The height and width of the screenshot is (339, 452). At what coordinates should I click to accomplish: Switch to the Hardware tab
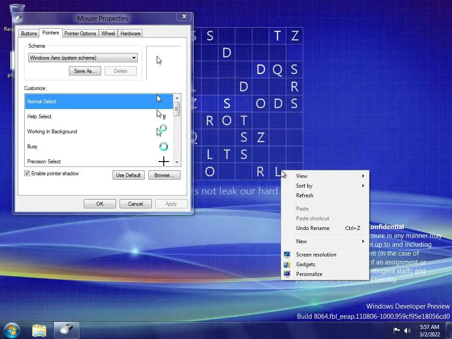pyautogui.click(x=130, y=34)
